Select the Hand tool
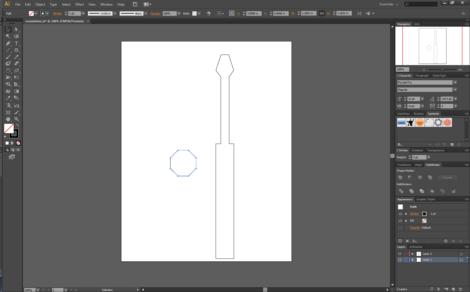This screenshot has height=292, width=470. pyautogui.click(x=8, y=119)
